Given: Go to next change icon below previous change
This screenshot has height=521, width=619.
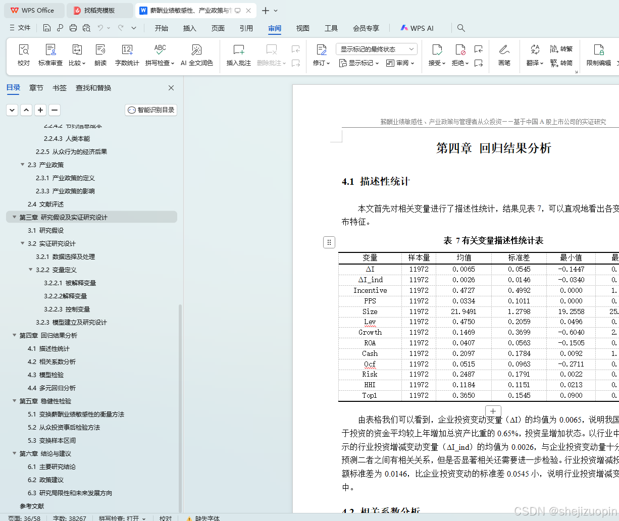Looking at the screenshot, I should click(x=478, y=63).
